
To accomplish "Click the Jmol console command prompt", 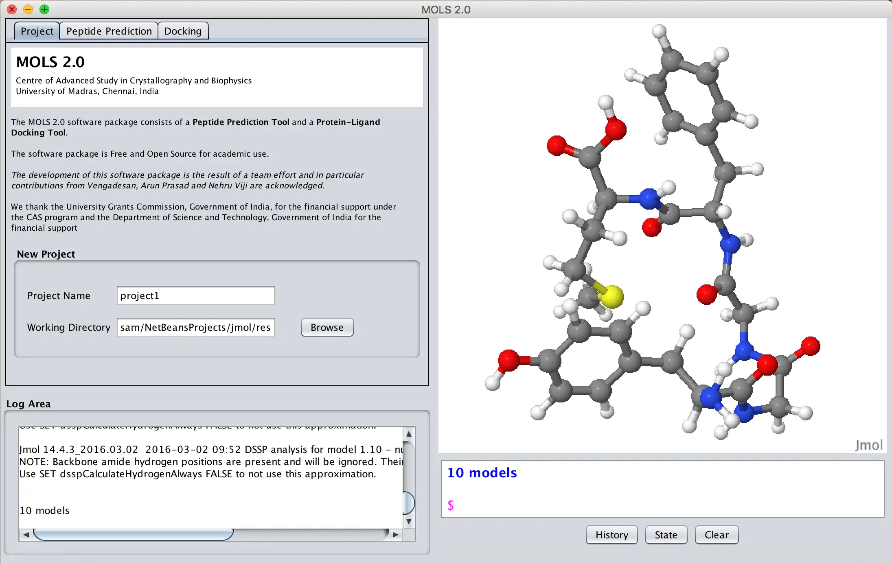I will (451, 505).
